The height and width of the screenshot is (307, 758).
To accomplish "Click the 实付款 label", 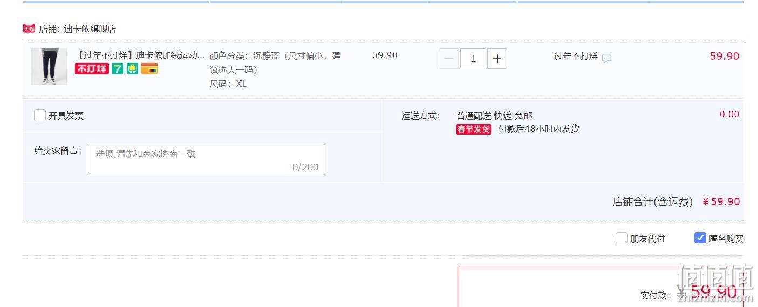I will coord(655,296).
